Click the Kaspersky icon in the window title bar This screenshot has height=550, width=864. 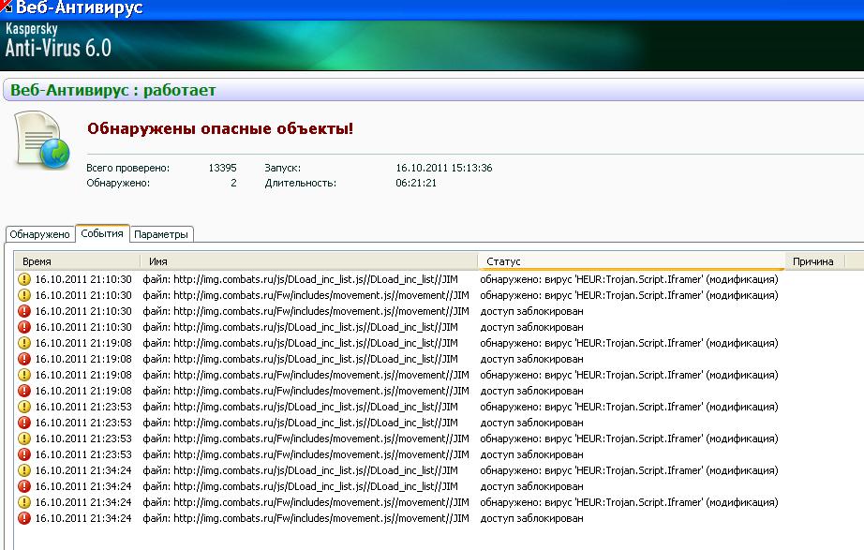[6, 7]
